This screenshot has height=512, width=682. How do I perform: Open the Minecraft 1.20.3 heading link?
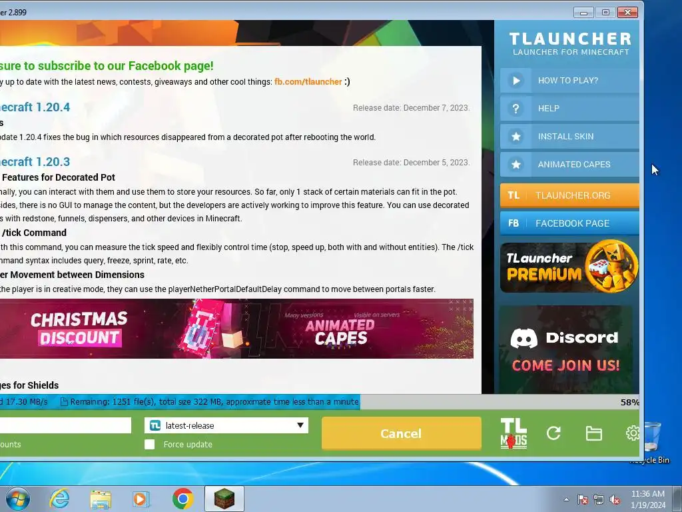tap(35, 162)
